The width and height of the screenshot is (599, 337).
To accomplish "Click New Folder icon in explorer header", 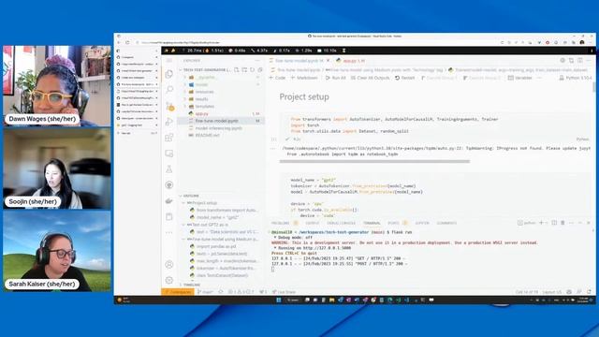I will pyautogui.click(x=244, y=70).
